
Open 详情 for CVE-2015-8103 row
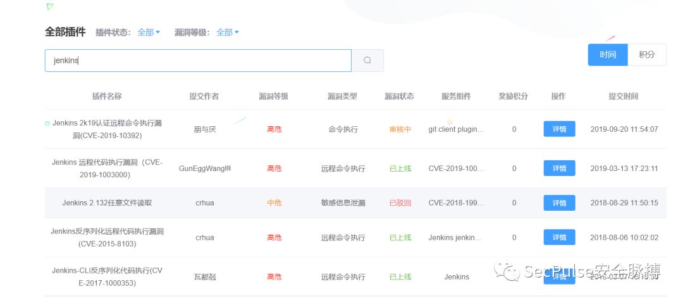(x=559, y=237)
